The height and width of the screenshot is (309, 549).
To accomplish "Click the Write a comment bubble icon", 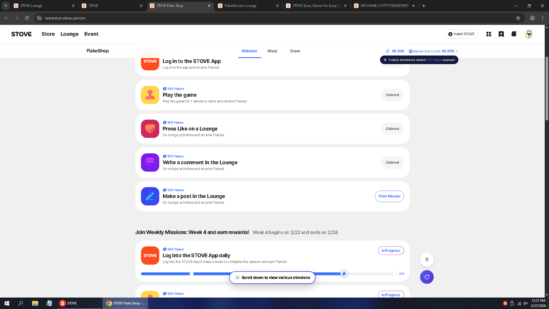I will point(150,163).
